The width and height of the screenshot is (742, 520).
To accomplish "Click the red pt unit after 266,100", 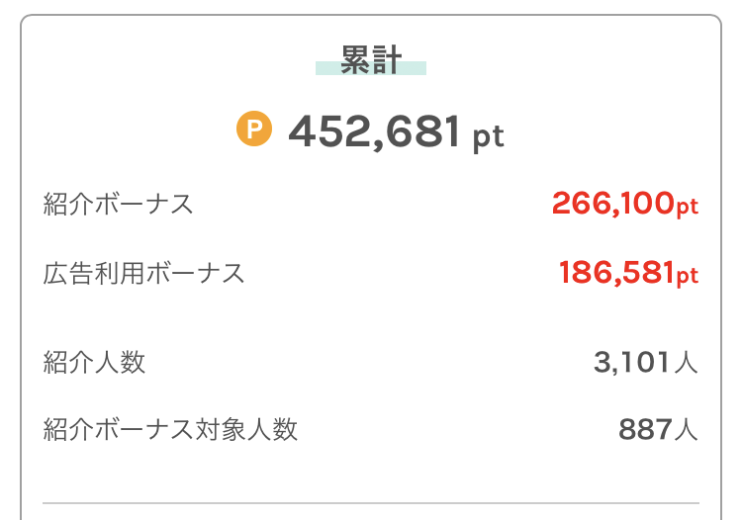I will click(x=688, y=207).
